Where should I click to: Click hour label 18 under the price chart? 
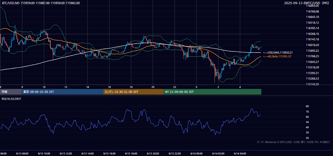(131, 87)
